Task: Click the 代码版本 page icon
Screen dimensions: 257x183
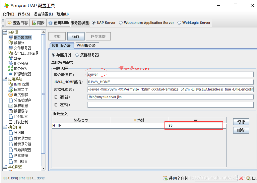Action: (11, 116)
